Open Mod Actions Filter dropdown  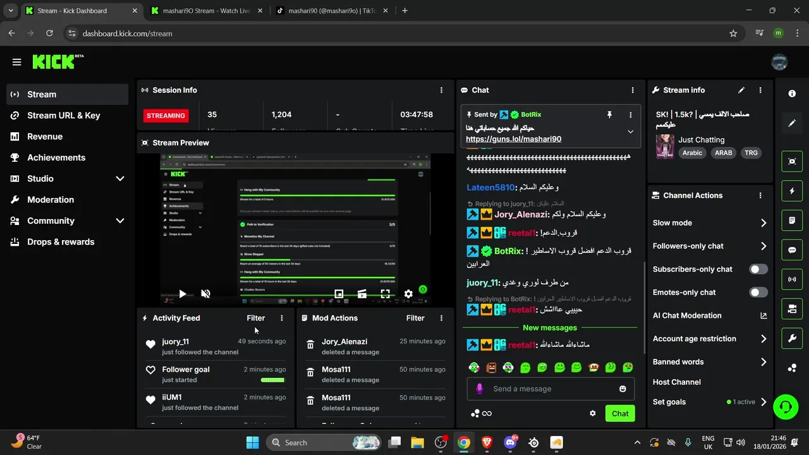[x=415, y=318]
